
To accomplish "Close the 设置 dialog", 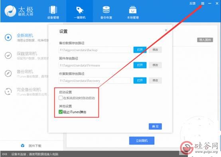I will 166,30.
